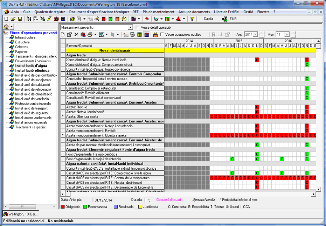This screenshot has width=326, height=226.
Task: Click the printer icon in plan toolbar
Action: click(90, 35)
